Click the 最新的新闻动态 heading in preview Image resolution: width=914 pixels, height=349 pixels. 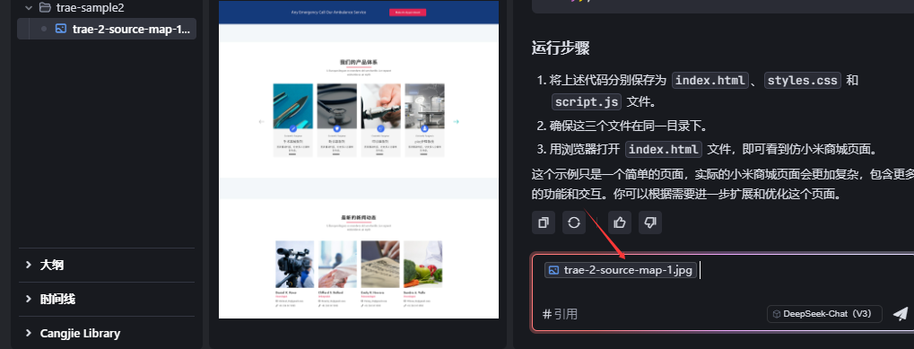[359, 217]
